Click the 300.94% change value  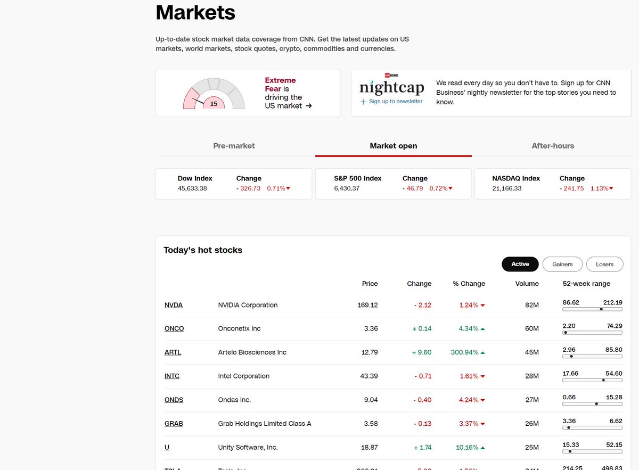point(464,352)
